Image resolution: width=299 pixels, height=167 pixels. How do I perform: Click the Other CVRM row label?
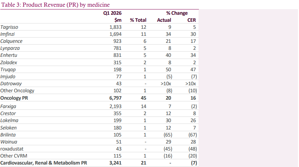(x=12, y=156)
